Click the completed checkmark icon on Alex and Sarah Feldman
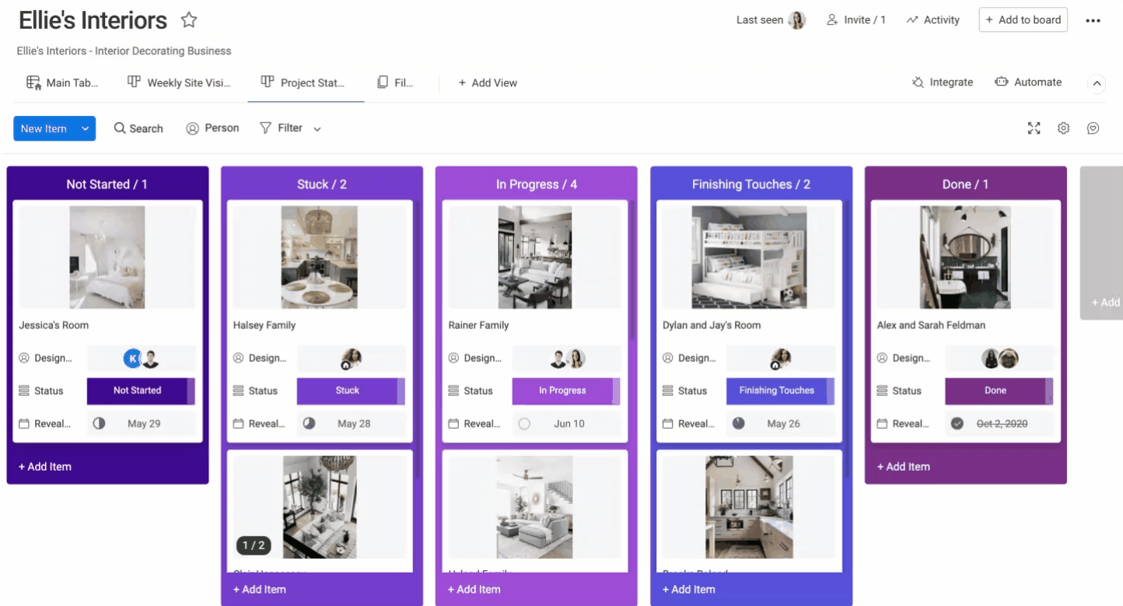The image size is (1123, 606). [x=957, y=424]
